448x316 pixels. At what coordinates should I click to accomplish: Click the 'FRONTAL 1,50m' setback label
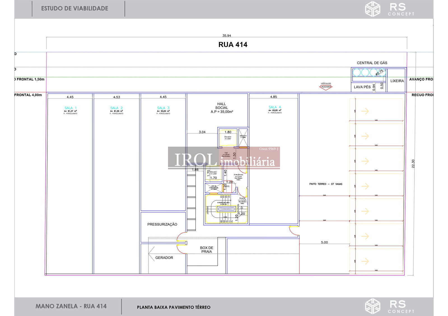31,79
